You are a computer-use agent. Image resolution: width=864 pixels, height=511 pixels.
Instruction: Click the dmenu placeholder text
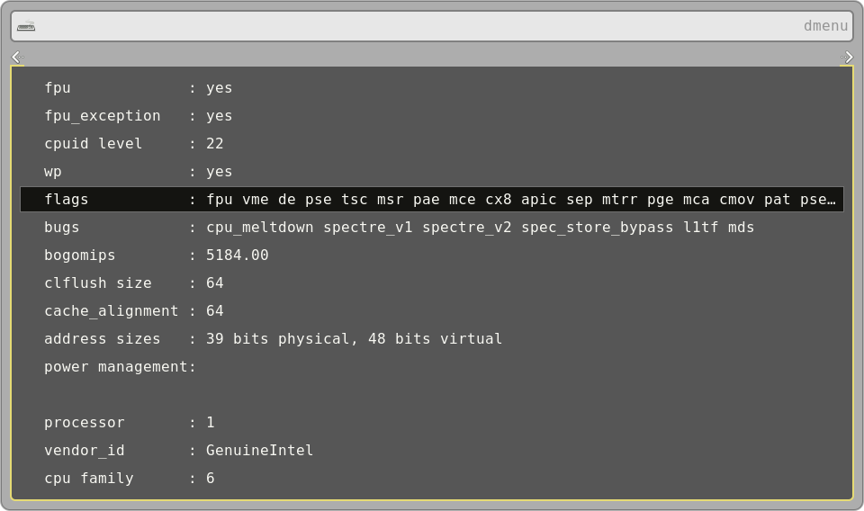(824, 26)
